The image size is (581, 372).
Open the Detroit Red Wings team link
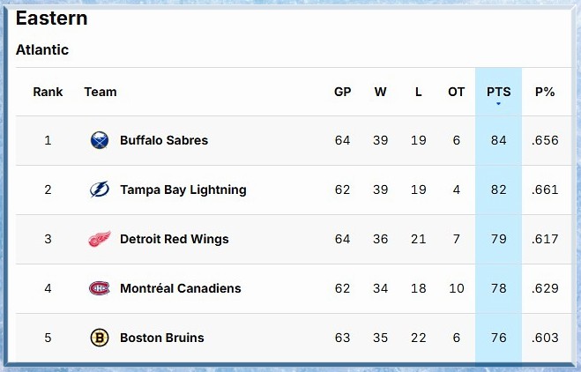coord(174,239)
